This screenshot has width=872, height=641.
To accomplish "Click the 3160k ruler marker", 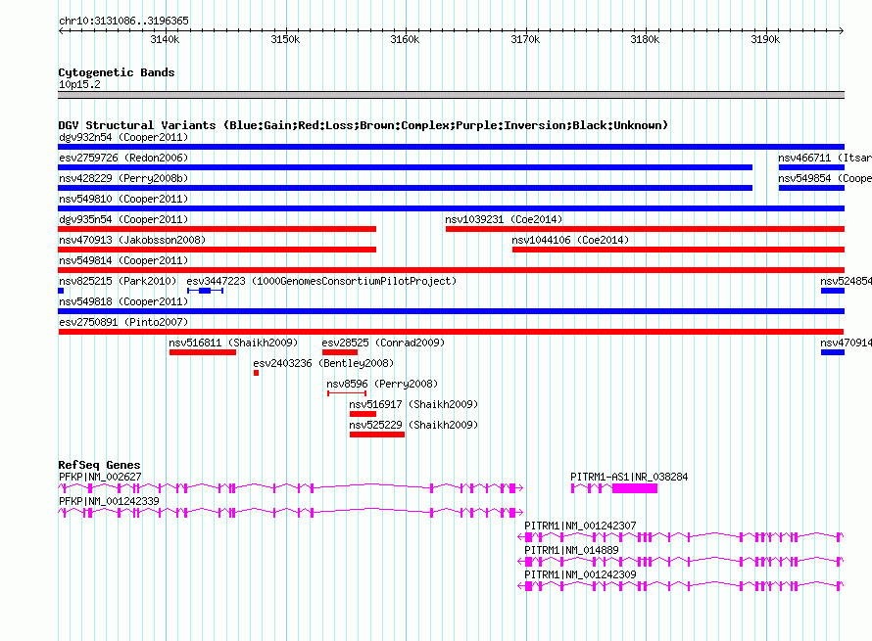I will tap(405, 39).
